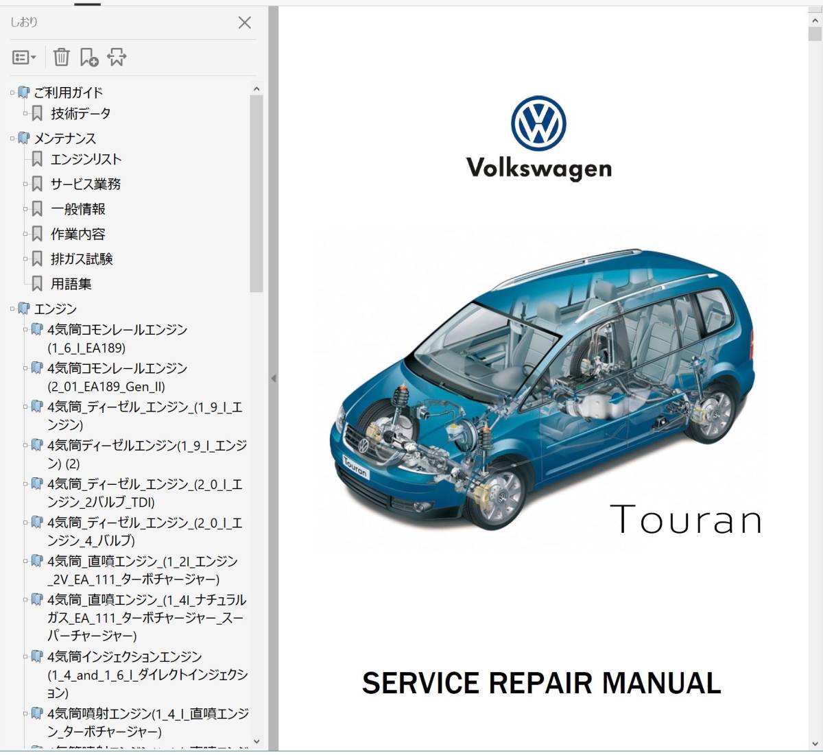823x755 pixels.
Task: Select 4気筒_ディーゼル_エンジン_(1_9_l_エンジン) bookmark
Action: click(x=144, y=416)
